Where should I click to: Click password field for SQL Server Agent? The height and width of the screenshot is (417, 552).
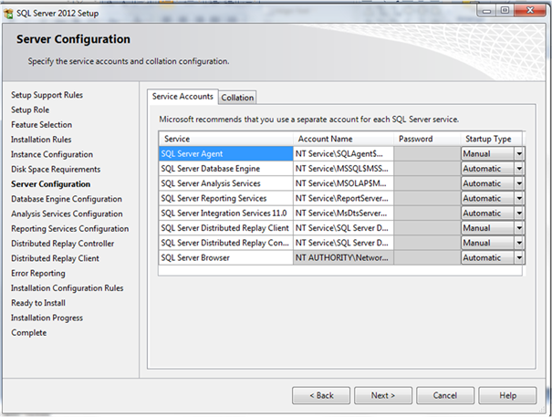427,154
